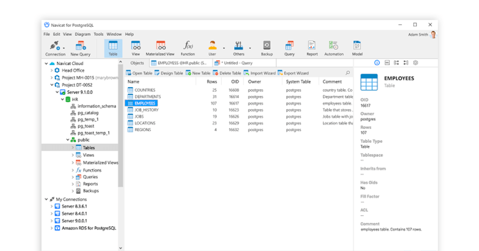The width and height of the screenshot is (479, 251).
Task: Open the Edit menu
Action: click(x=57, y=34)
